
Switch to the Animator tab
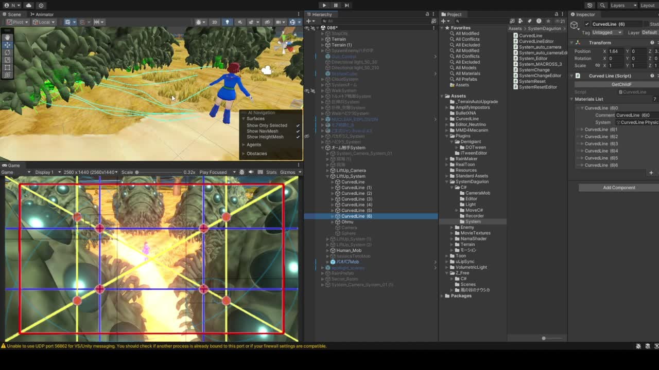[x=41, y=14]
